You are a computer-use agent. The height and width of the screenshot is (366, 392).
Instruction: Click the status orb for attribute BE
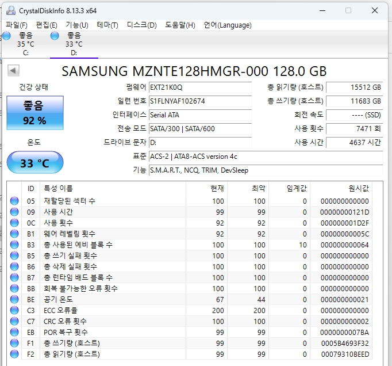pyautogui.click(x=14, y=299)
